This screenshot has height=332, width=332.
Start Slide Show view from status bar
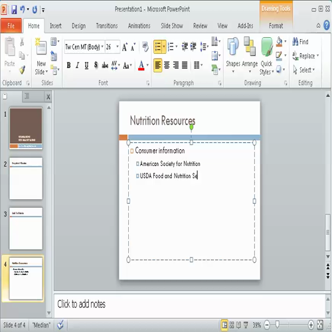[246, 325]
